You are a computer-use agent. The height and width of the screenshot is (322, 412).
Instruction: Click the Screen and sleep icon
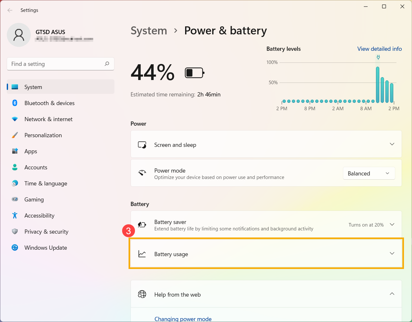click(142, 145)
